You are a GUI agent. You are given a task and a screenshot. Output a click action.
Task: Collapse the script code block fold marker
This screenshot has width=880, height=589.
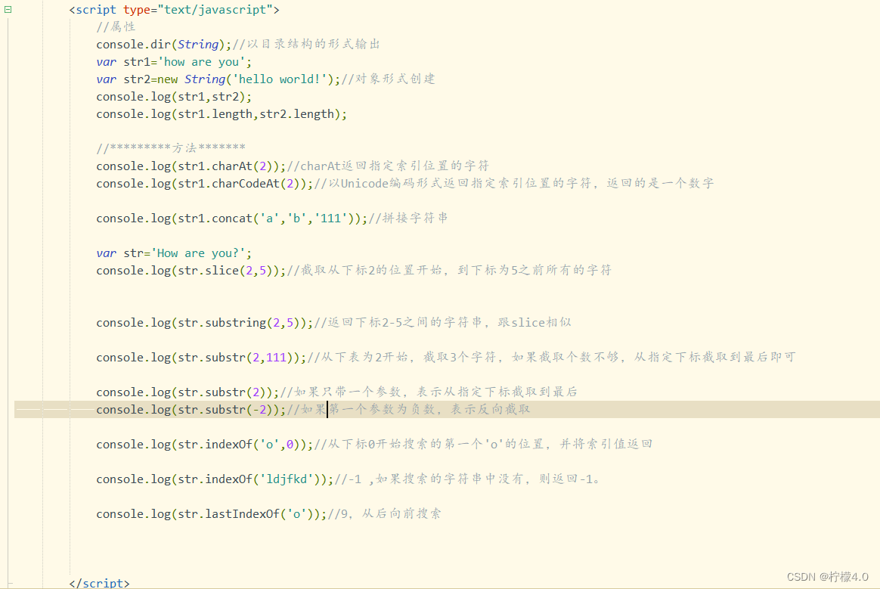click(6, 9)
